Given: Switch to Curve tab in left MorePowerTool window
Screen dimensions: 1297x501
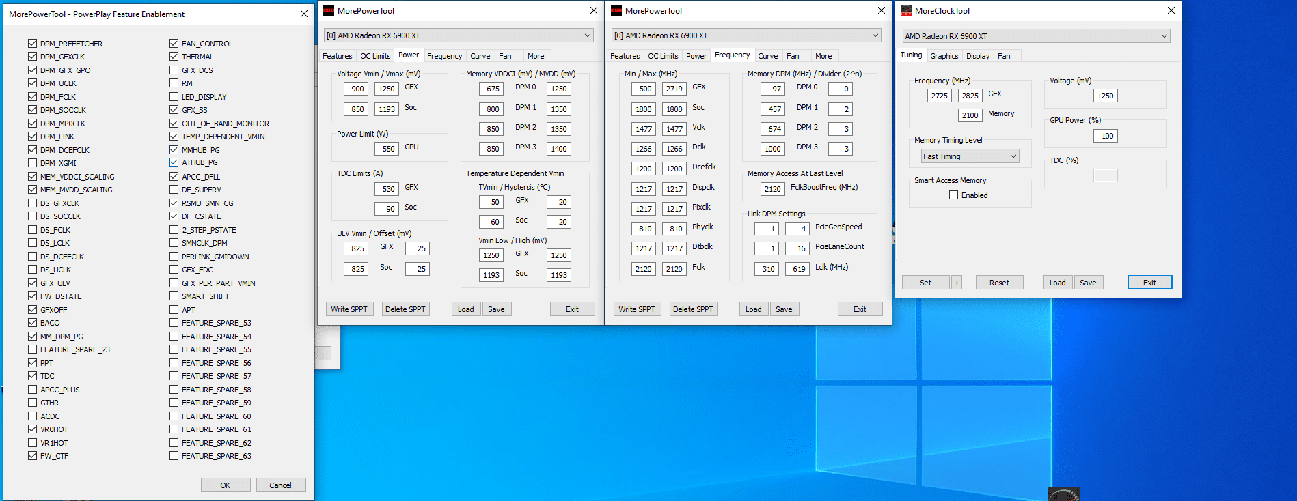Looking at the screenshot, I should pyautogui.click(x=480, y=56).
